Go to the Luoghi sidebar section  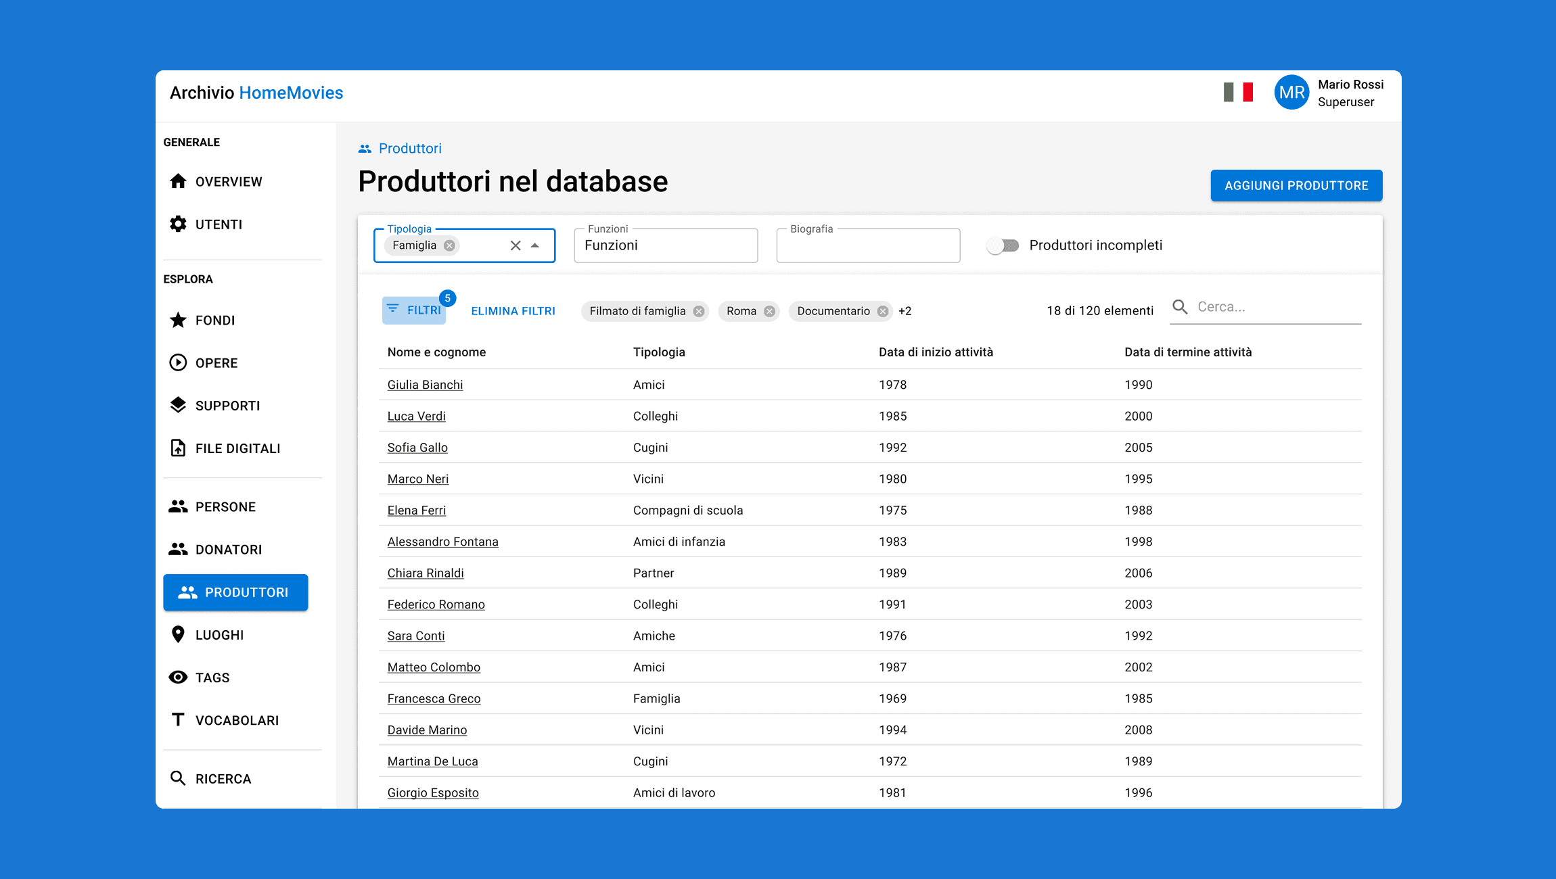point(219,635)
